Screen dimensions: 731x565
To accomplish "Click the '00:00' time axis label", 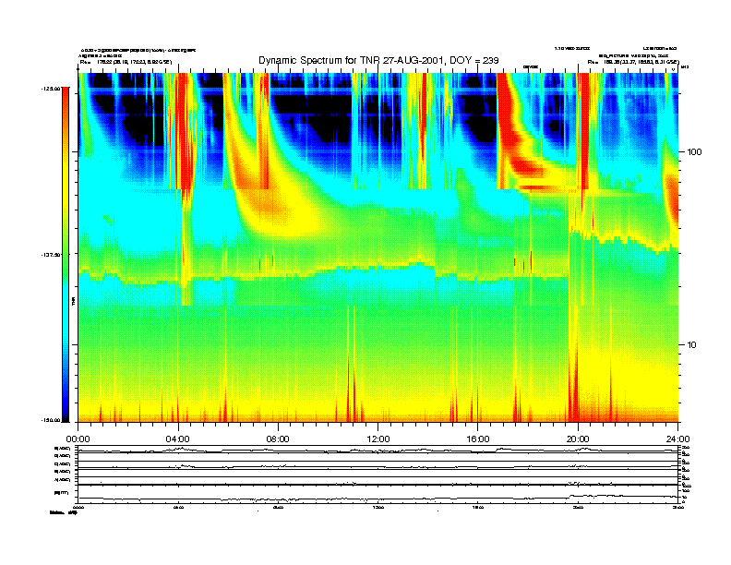I will (x=78, y=439).
